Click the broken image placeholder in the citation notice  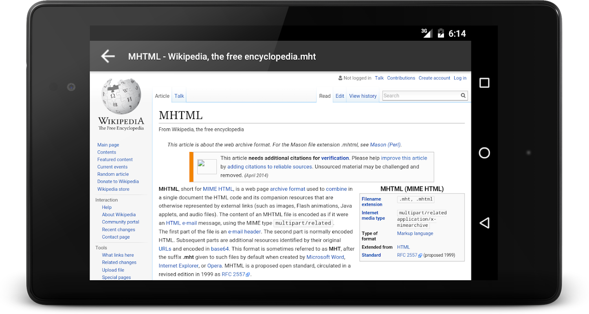click(x=207, y=167)
